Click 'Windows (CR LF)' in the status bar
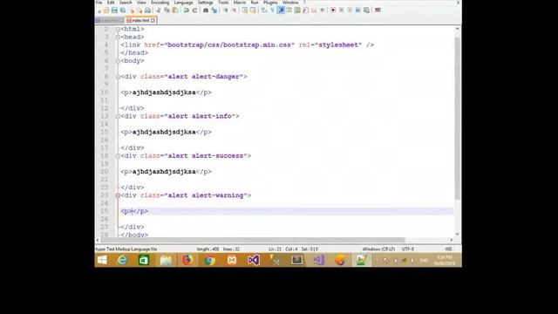The image size is (558, 314). click(x=378, y=249)
